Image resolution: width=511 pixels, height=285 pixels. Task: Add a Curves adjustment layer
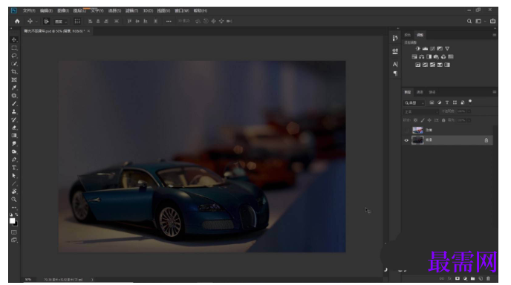click(x=432, y=48)
